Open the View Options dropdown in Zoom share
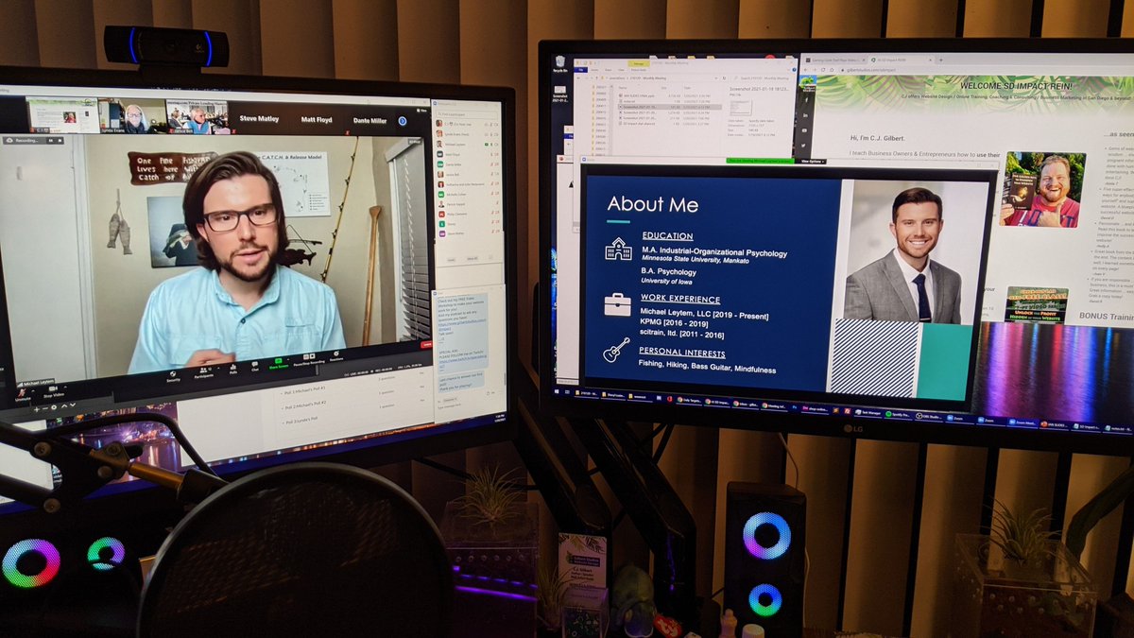 point(813,162)
